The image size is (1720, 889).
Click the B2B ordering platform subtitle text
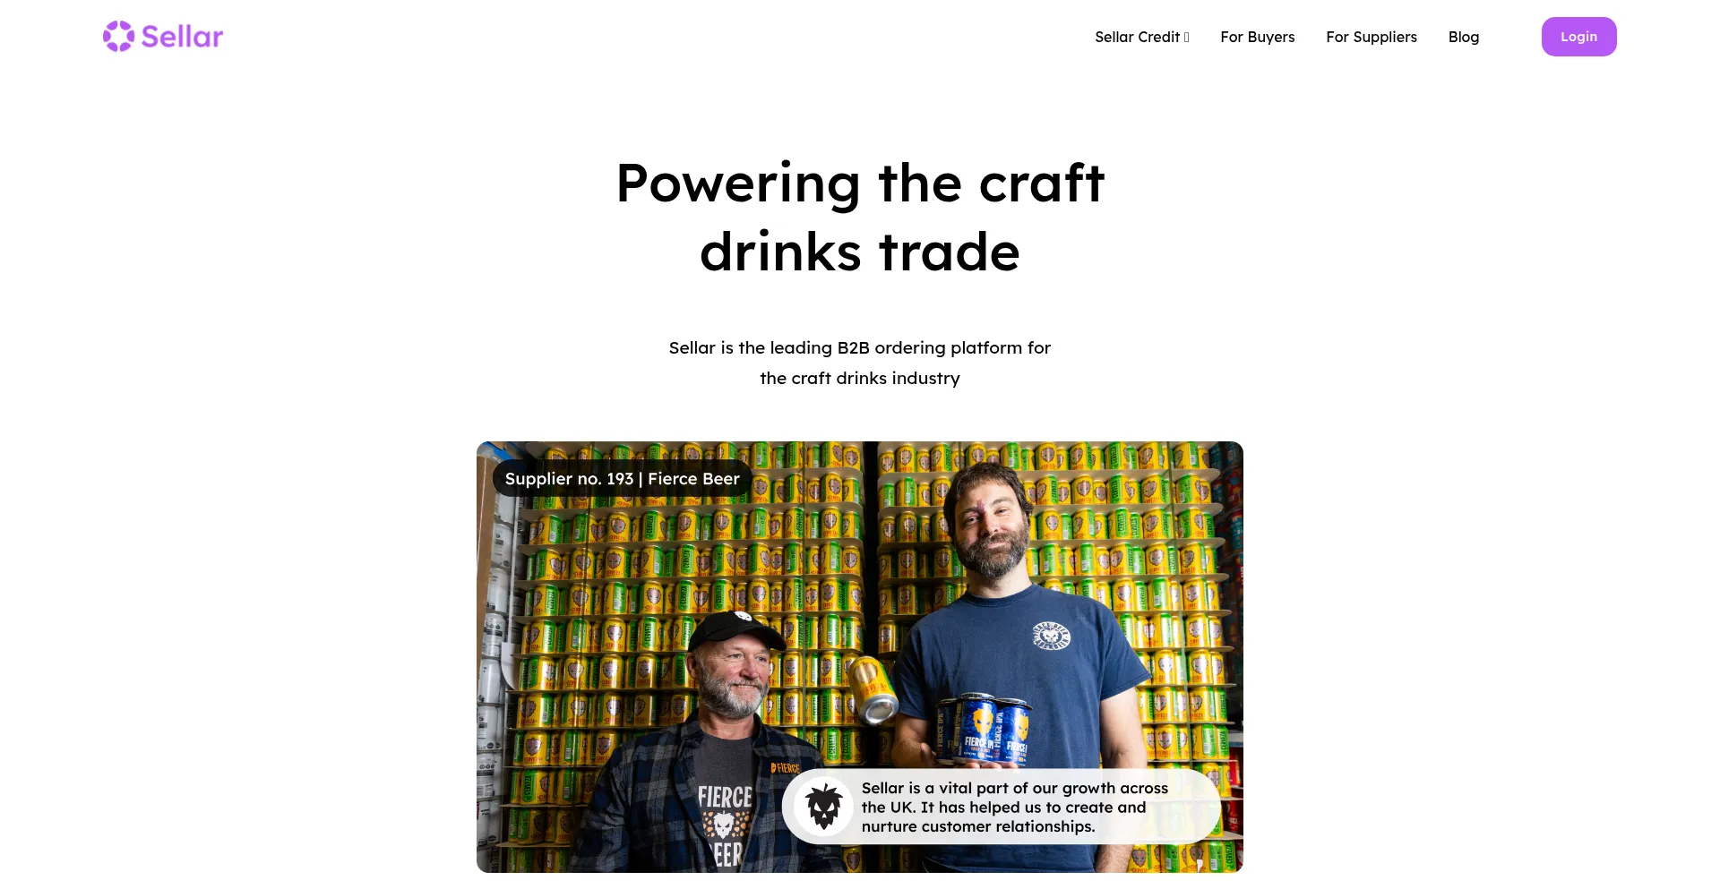pyautogui.click(x=860, y=363)
